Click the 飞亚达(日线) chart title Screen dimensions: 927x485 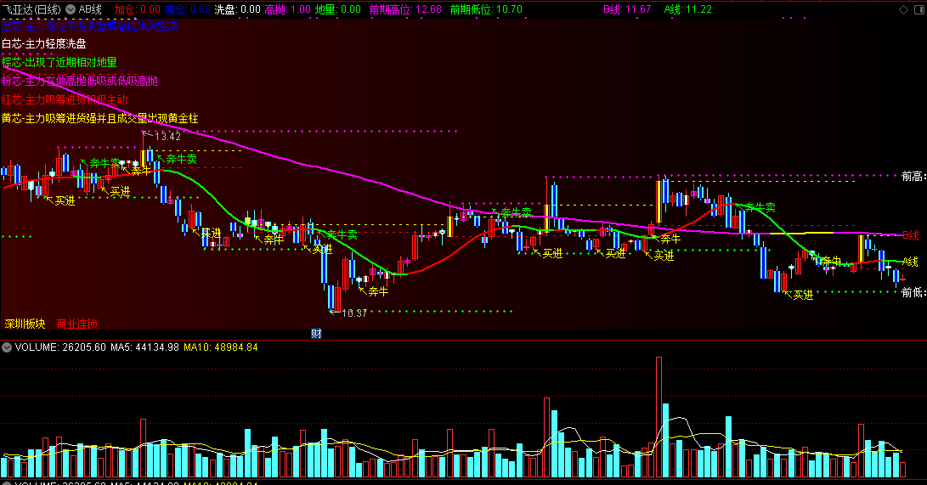point(31,9)
